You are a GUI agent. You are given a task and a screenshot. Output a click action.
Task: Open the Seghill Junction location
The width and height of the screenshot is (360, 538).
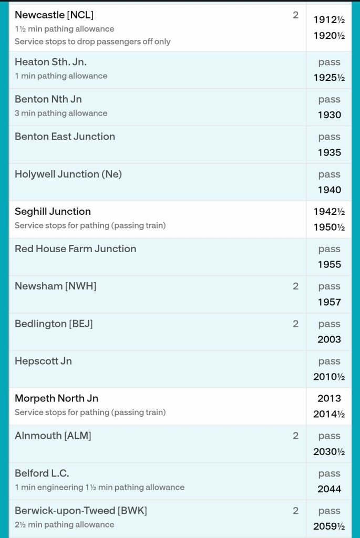tap(53, 211)
